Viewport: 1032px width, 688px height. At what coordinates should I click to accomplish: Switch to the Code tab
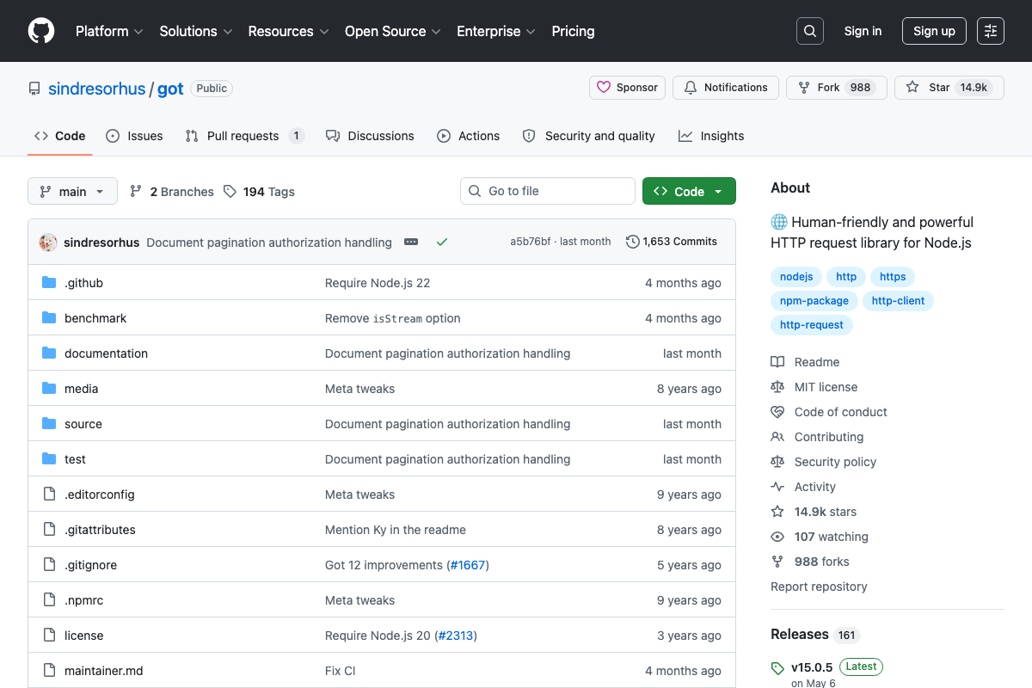(x=60, y=136)
